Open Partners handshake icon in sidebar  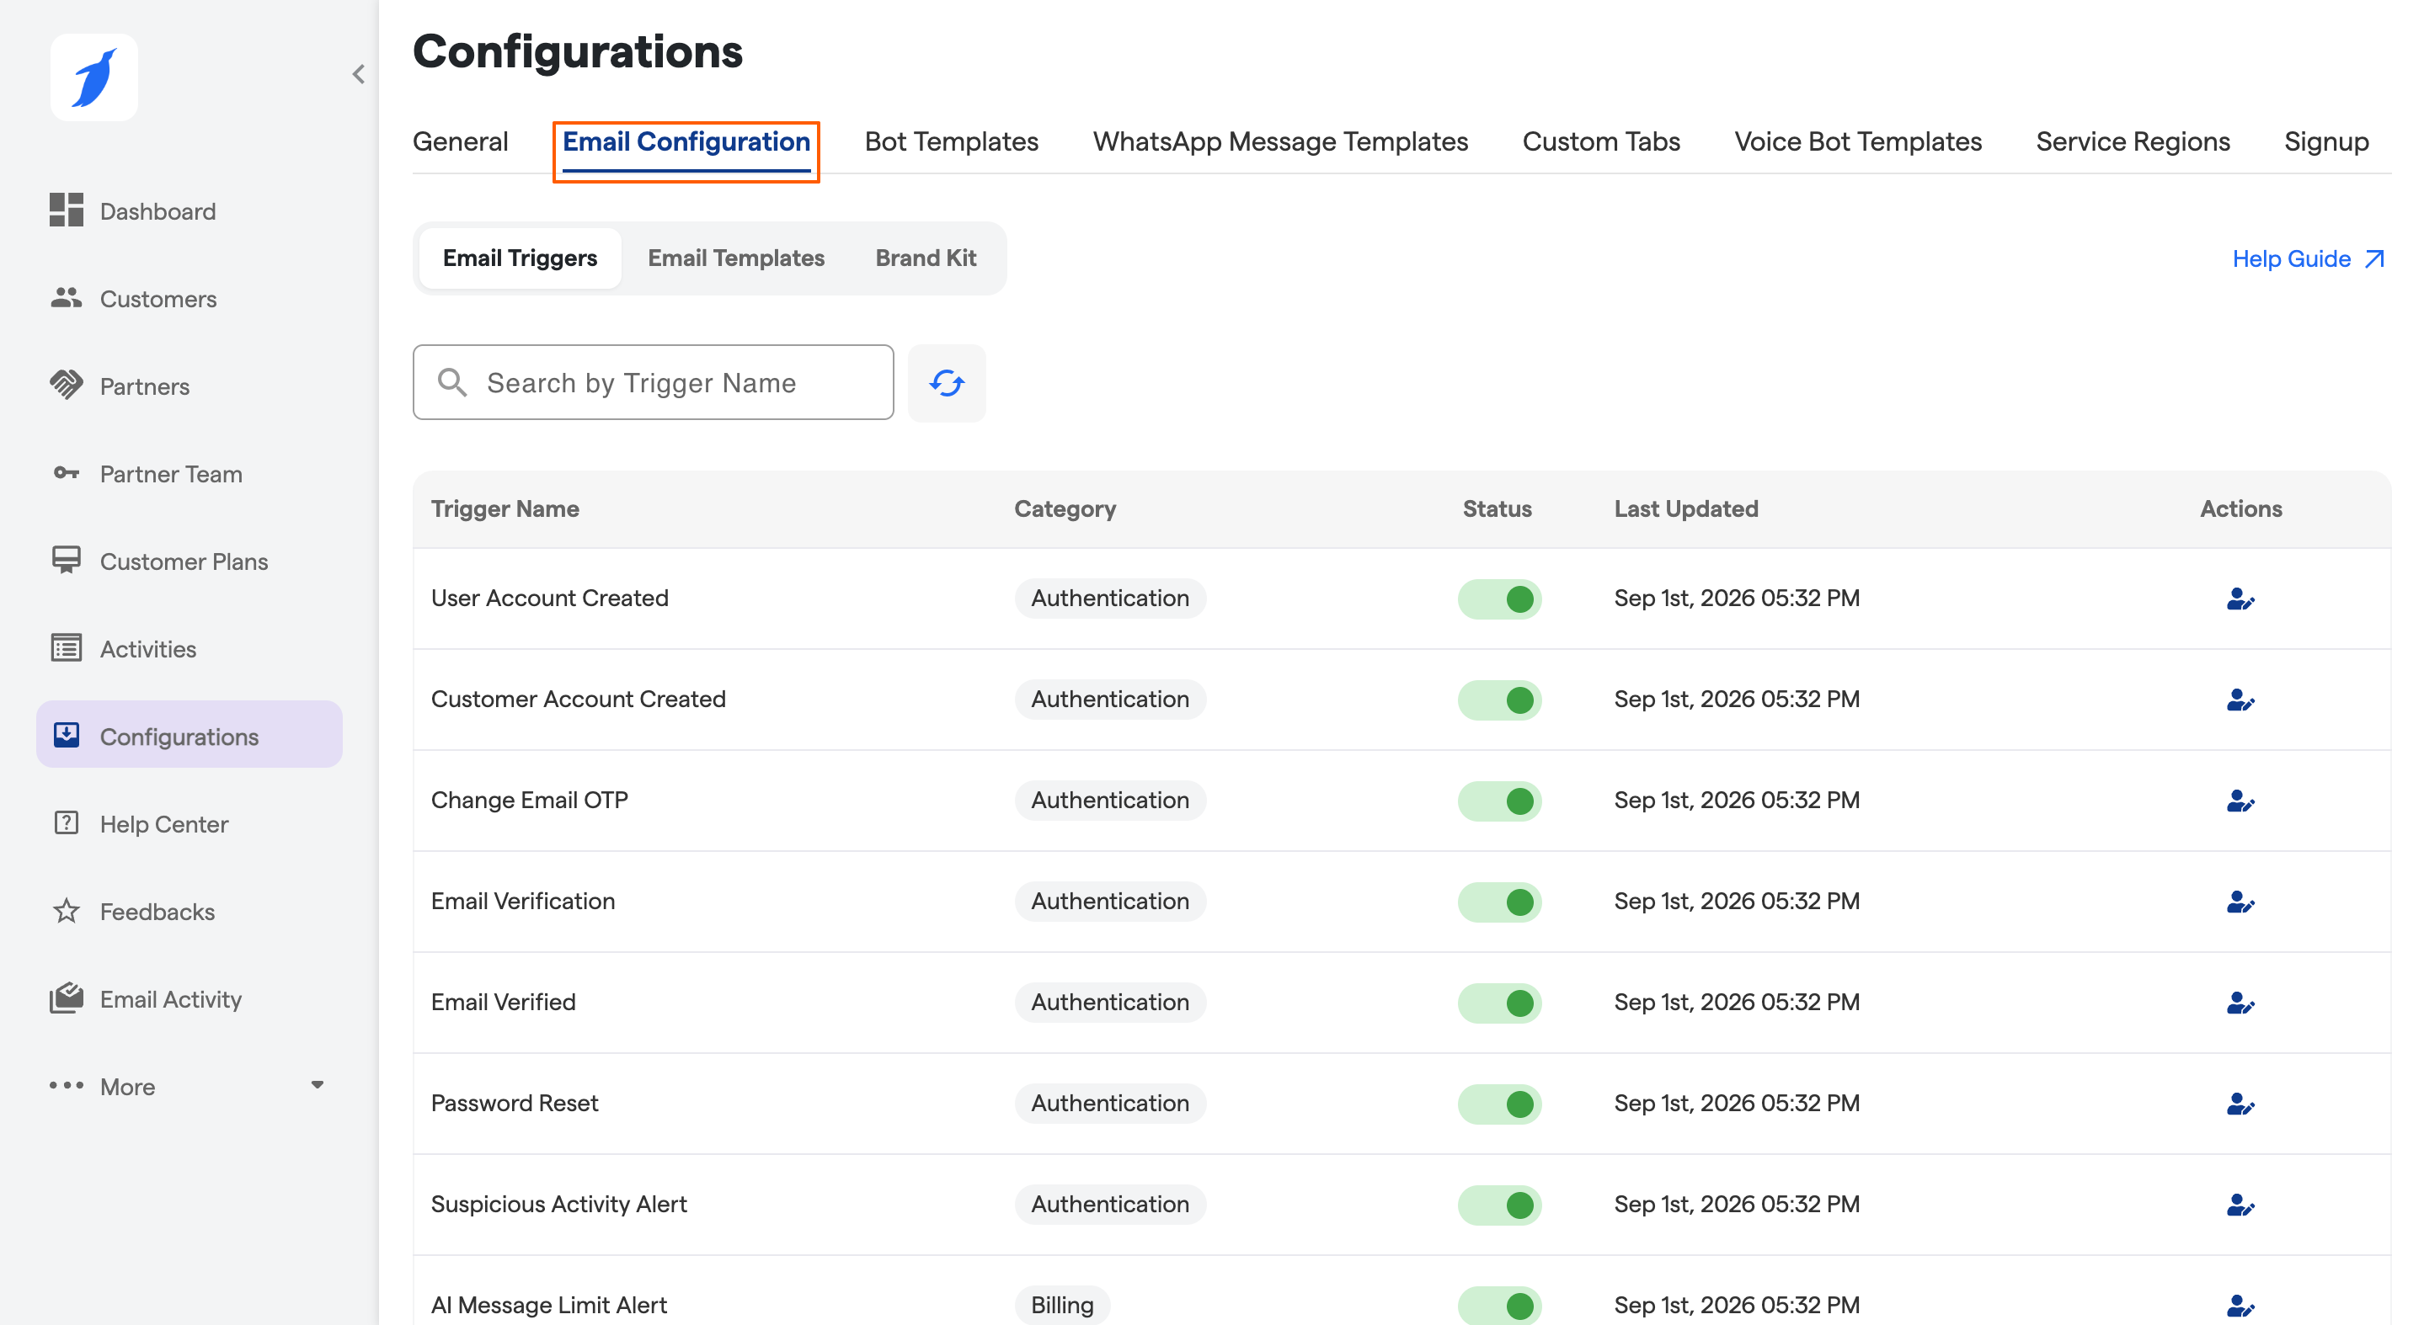click(66, 385)
